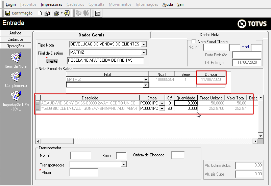
Task: Expand the Filial de Destino dropdown
Action: click(144, 53)
